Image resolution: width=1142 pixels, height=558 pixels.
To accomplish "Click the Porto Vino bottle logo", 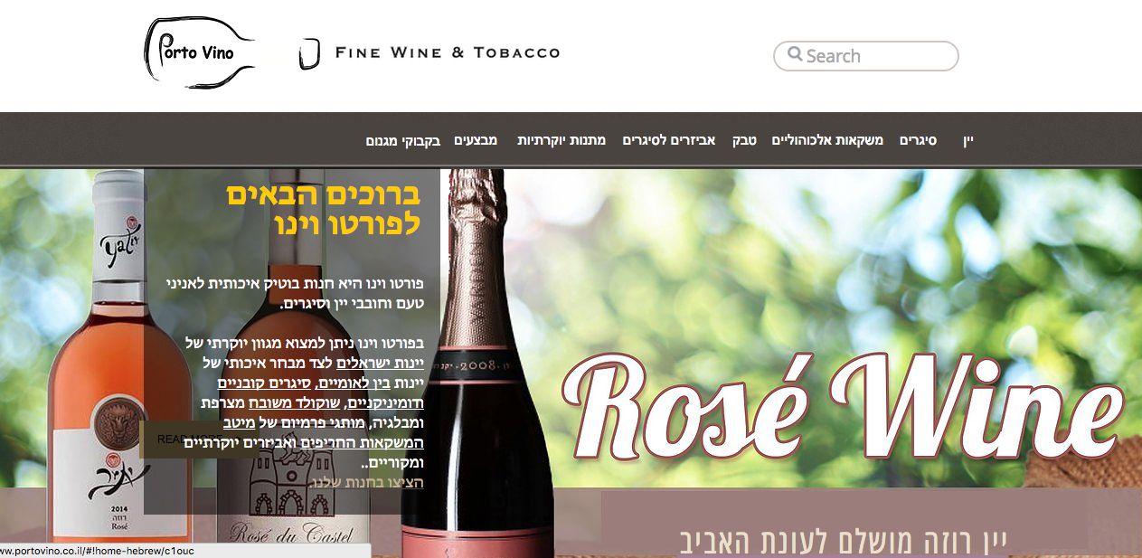I will [x=199, y=52].
